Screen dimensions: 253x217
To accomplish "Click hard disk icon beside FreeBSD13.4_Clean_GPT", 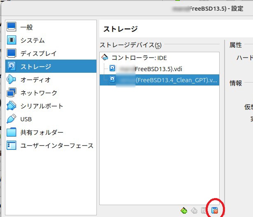I will click(x=112, y=79).
